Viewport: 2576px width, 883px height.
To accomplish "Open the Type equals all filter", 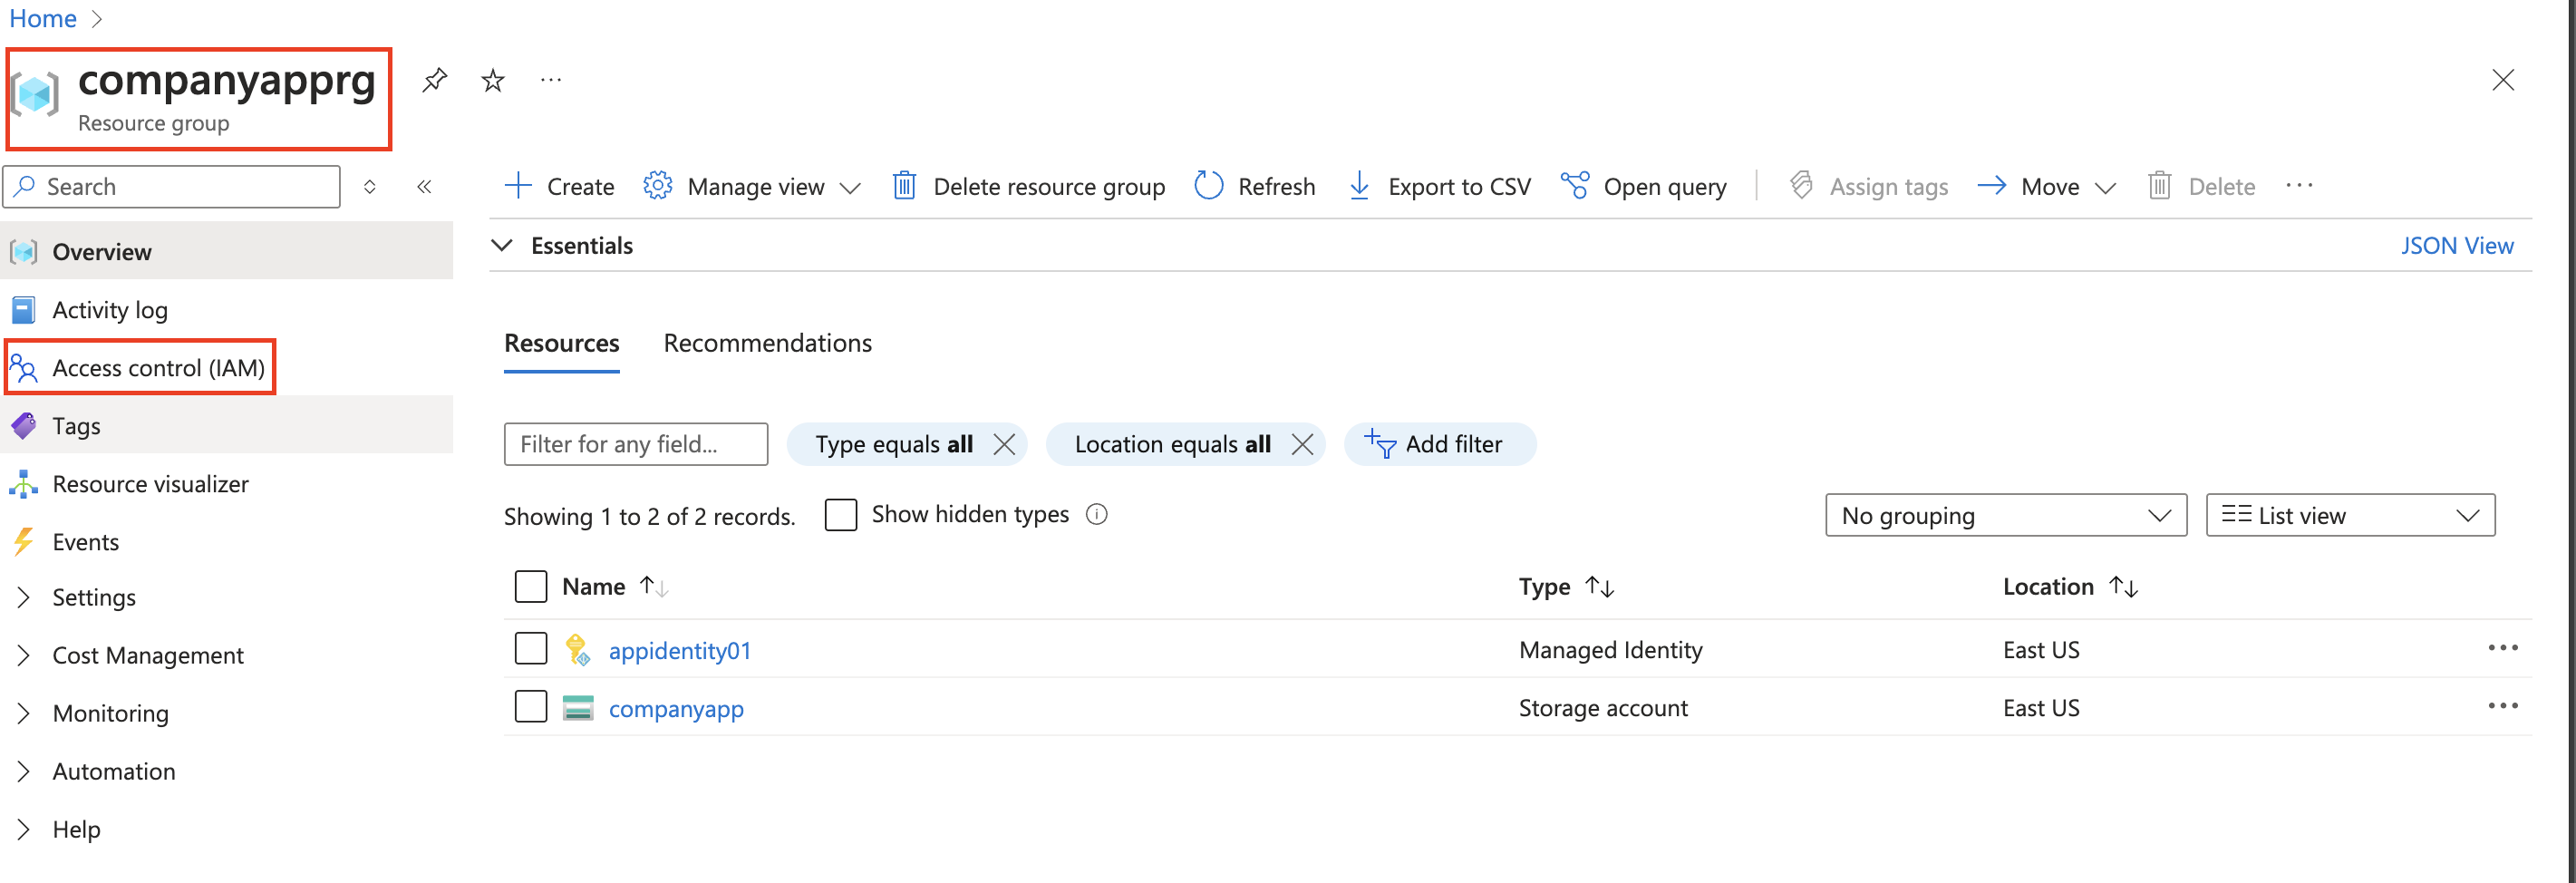I will (x=893, y=444).
